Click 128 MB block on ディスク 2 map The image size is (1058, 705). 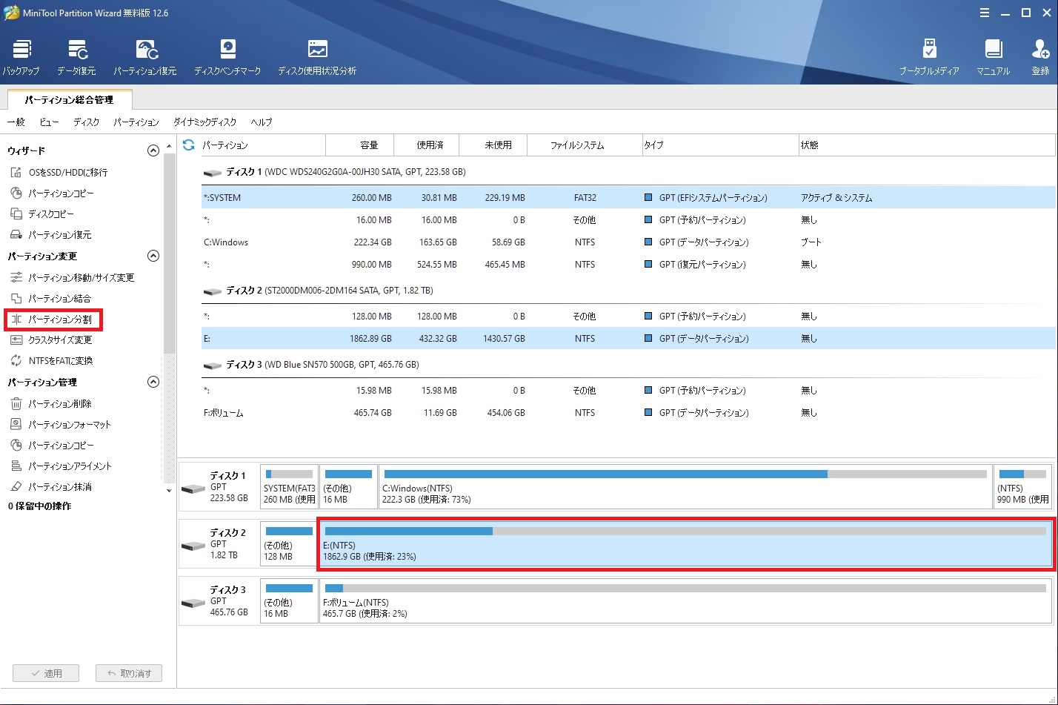289,544
